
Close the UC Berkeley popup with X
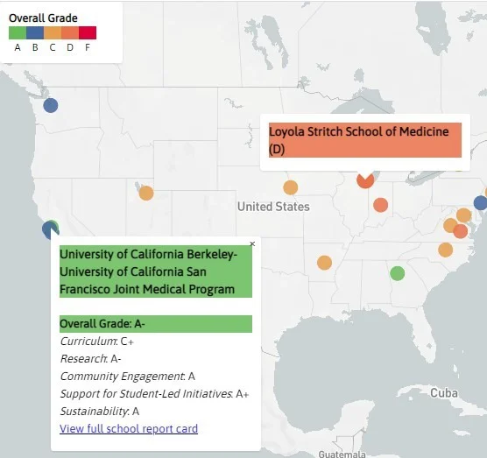pos(252,244)
